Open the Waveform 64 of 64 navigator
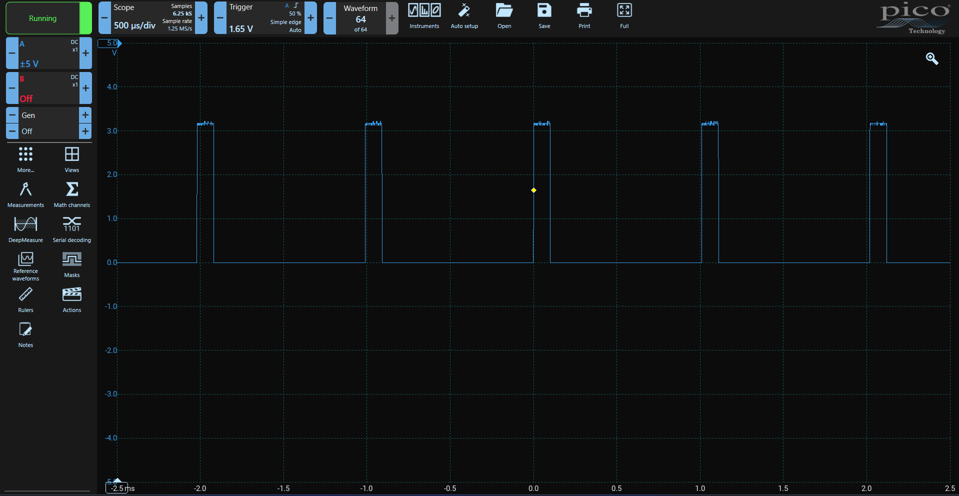 coord(361,18)
